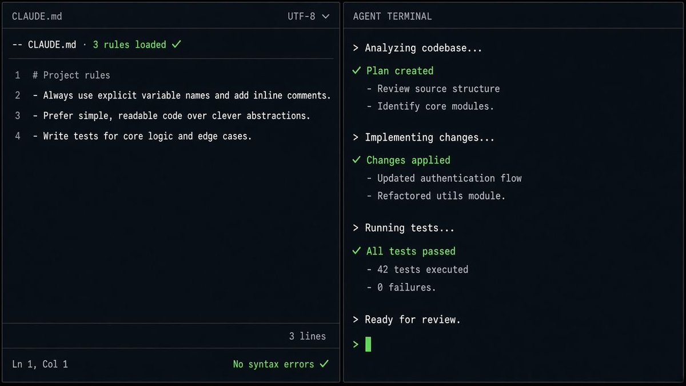Click the 'Refactored utils module.' line
Viewport: 686px width, 386px height.
pos(436,196)
